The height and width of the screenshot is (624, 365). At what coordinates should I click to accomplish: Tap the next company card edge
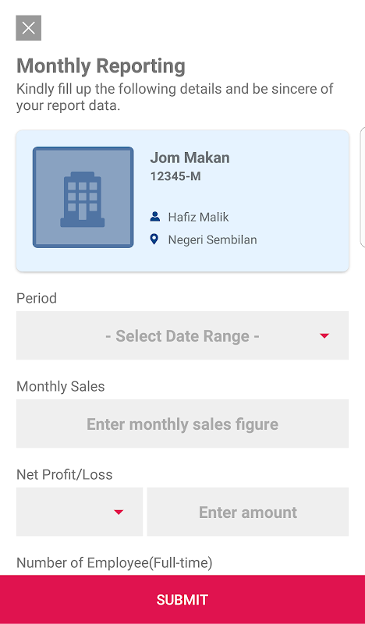click(x=362, y=187)
